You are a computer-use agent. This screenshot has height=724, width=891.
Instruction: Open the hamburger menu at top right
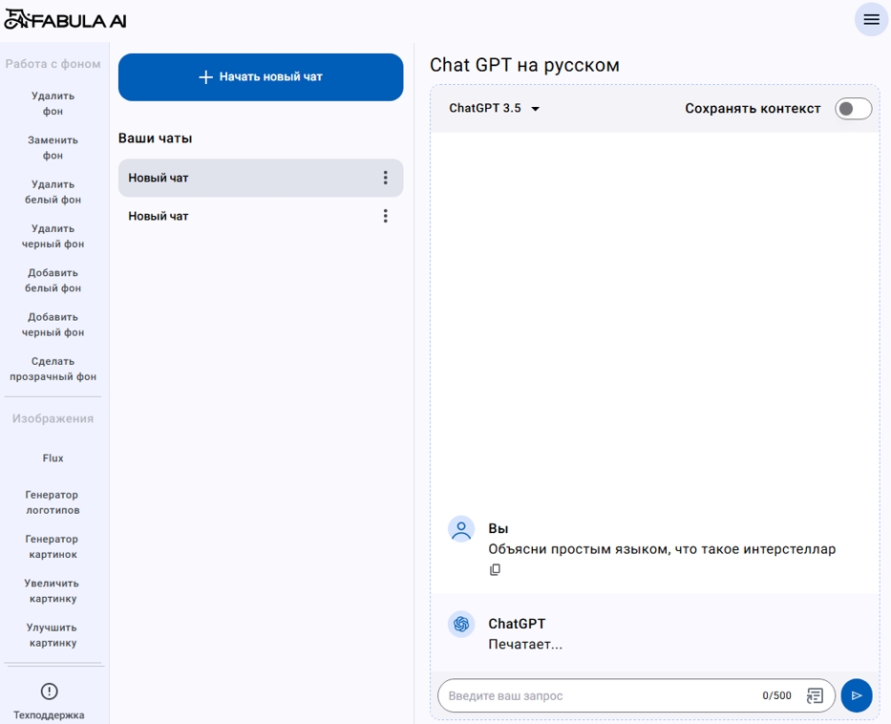871,19
